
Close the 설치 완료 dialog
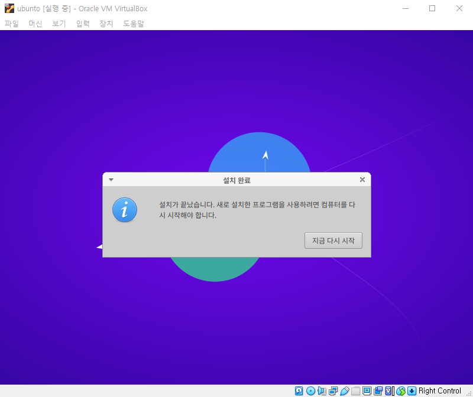tap(362, 180)
